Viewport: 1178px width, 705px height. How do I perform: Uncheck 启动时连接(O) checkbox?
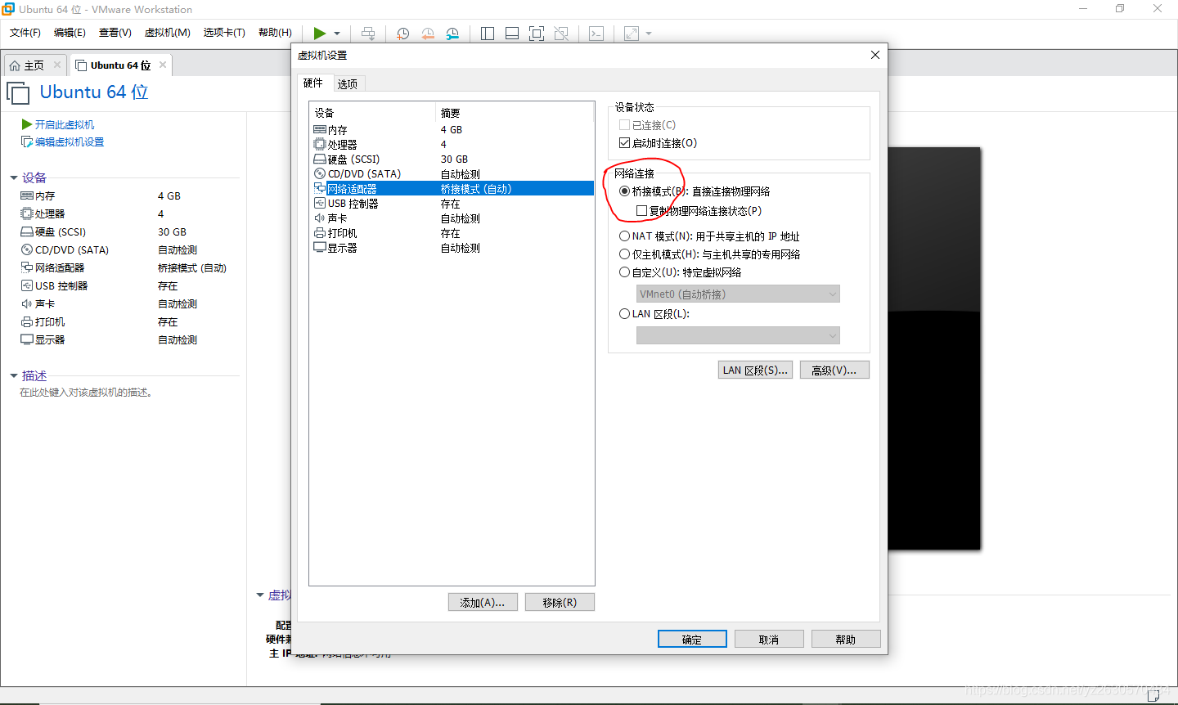coord(625,142)
